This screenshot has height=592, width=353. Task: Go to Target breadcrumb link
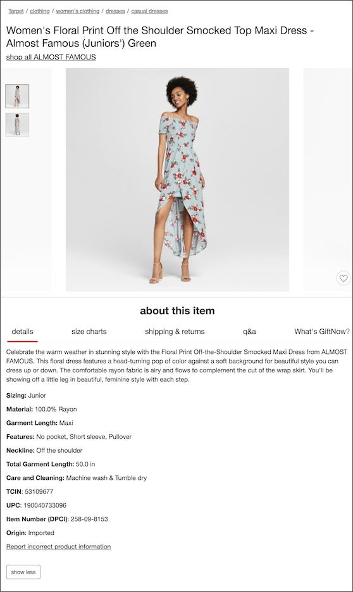[x=16, y=11]
